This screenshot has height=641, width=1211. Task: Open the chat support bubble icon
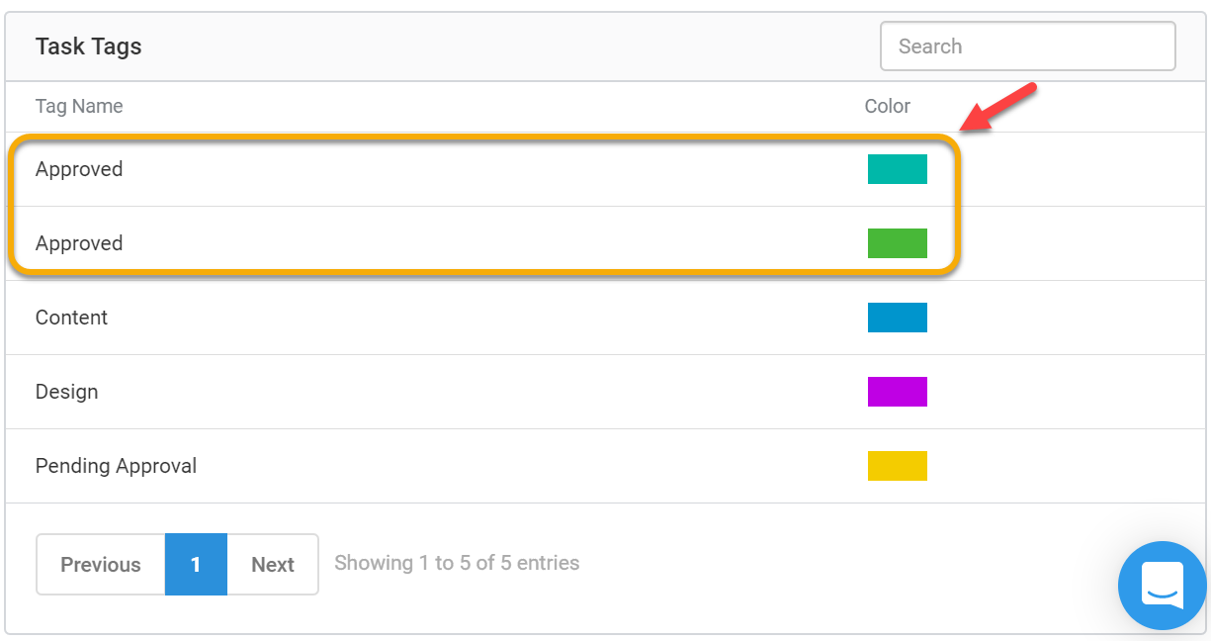1163,586
